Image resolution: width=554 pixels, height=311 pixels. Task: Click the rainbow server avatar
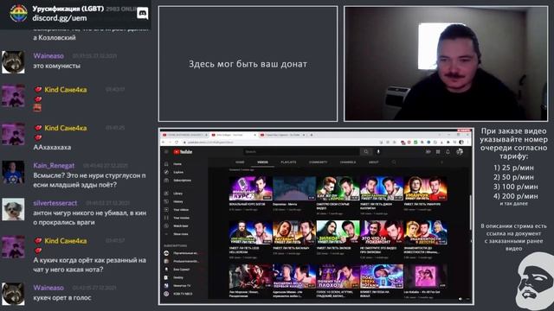(x=18, y=14)
